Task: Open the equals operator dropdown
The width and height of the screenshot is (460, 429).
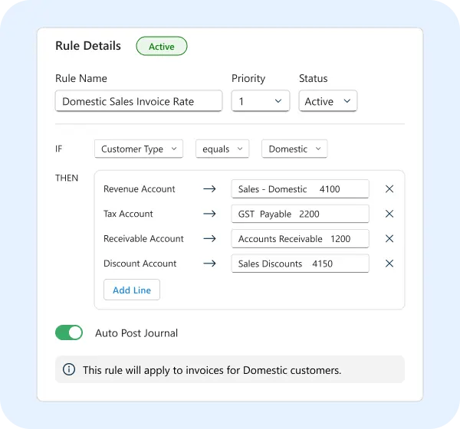Action: point(222,149)
